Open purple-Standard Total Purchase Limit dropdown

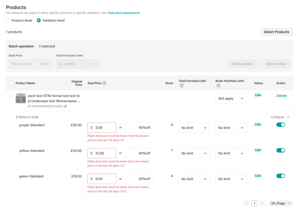[x=194, y=128]
